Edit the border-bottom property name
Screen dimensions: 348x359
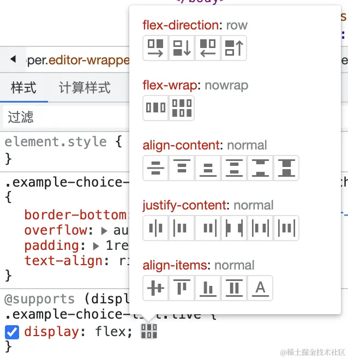[75, 215]
